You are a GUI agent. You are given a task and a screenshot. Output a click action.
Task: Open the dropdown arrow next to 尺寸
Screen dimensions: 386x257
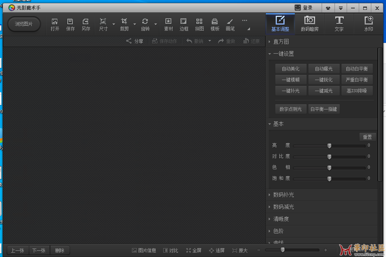114,24
